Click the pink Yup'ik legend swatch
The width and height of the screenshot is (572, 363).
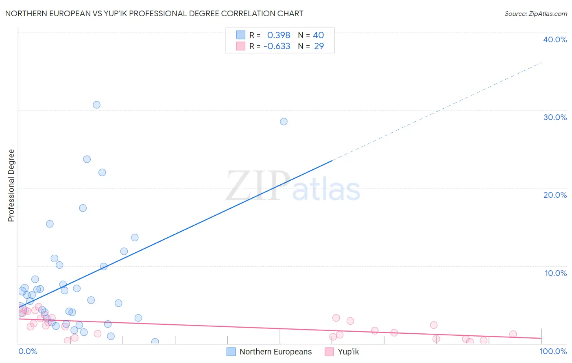tap(329, 352)
